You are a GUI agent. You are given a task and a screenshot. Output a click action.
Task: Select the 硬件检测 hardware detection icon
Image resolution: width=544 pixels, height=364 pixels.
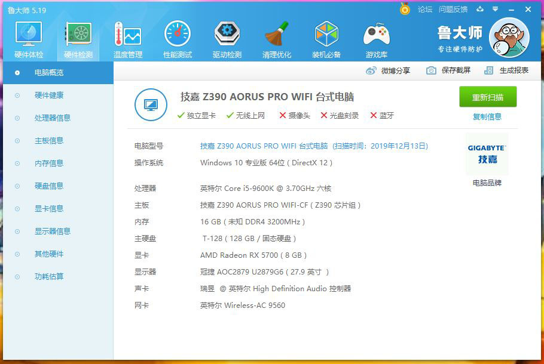[x=78, y=38]
